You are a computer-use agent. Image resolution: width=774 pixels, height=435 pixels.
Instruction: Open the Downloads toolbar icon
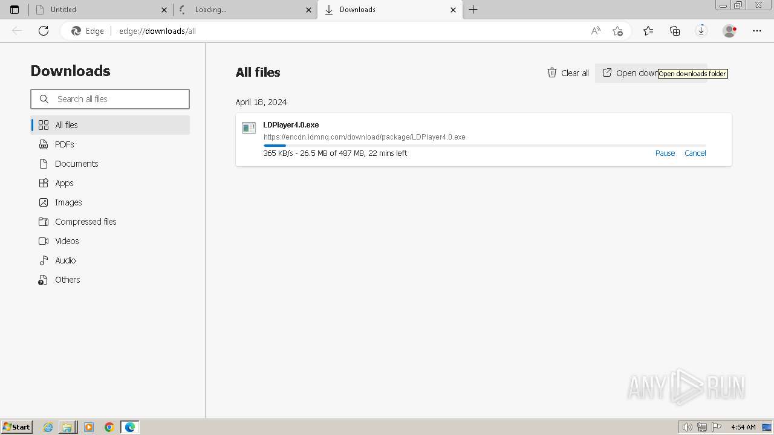[701, 31]
